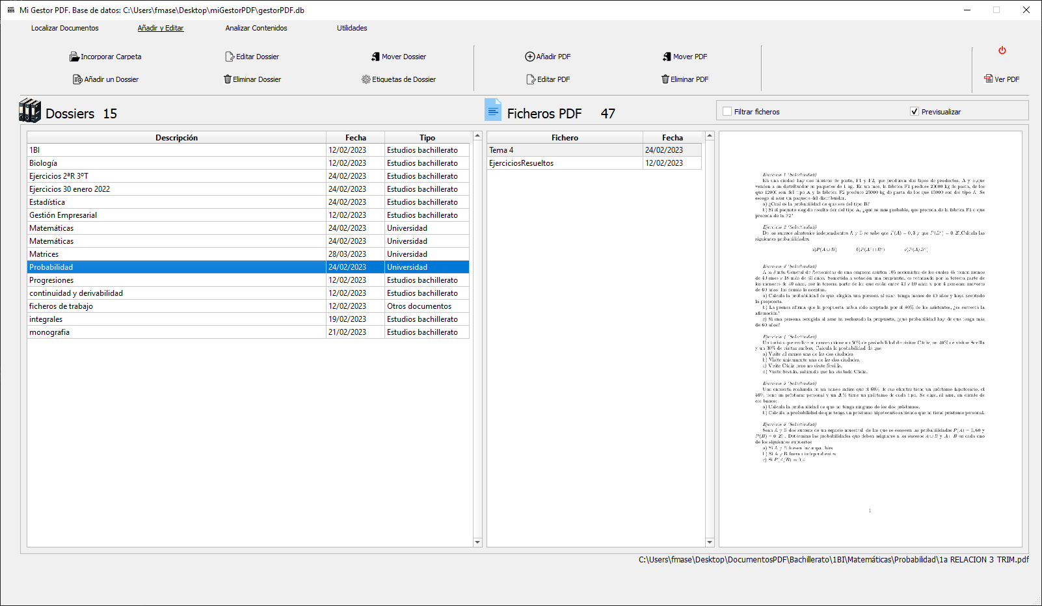Disable the Previsualizar checkbox
Image resolution: width=1042 pixels, height=606 pixels.
coord(913,110)
